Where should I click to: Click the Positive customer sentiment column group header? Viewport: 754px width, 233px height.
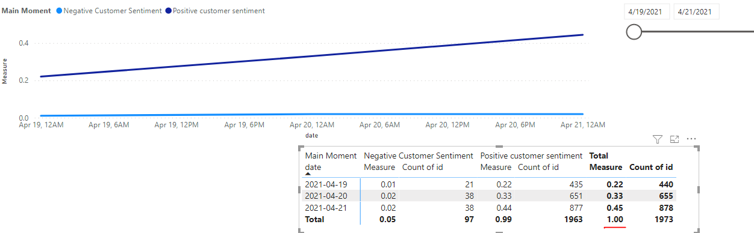tap(531, 156)
